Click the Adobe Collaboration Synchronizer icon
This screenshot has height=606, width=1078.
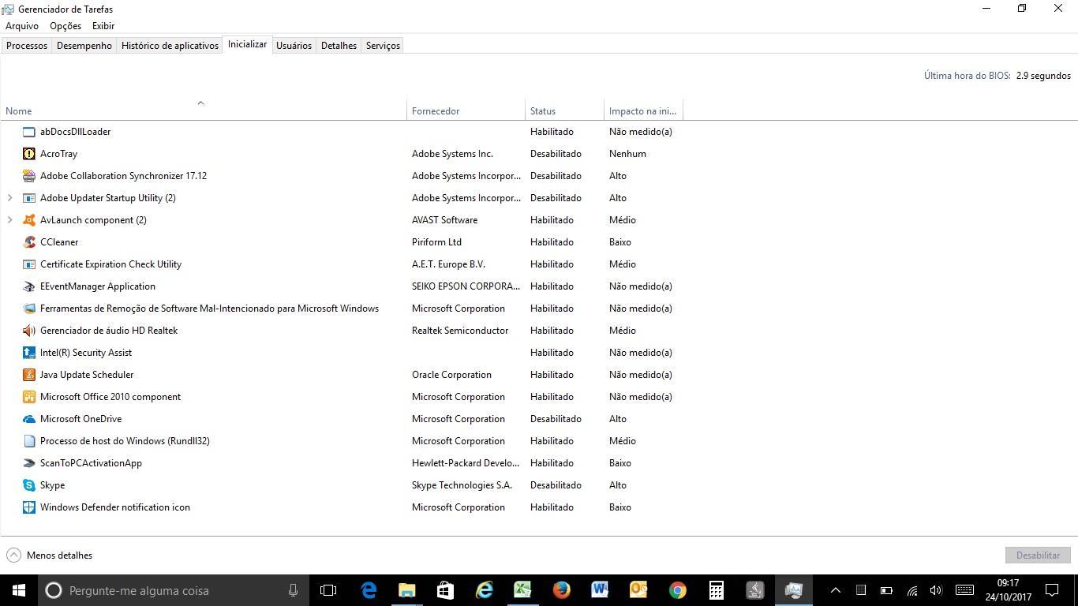pos(29,176)
